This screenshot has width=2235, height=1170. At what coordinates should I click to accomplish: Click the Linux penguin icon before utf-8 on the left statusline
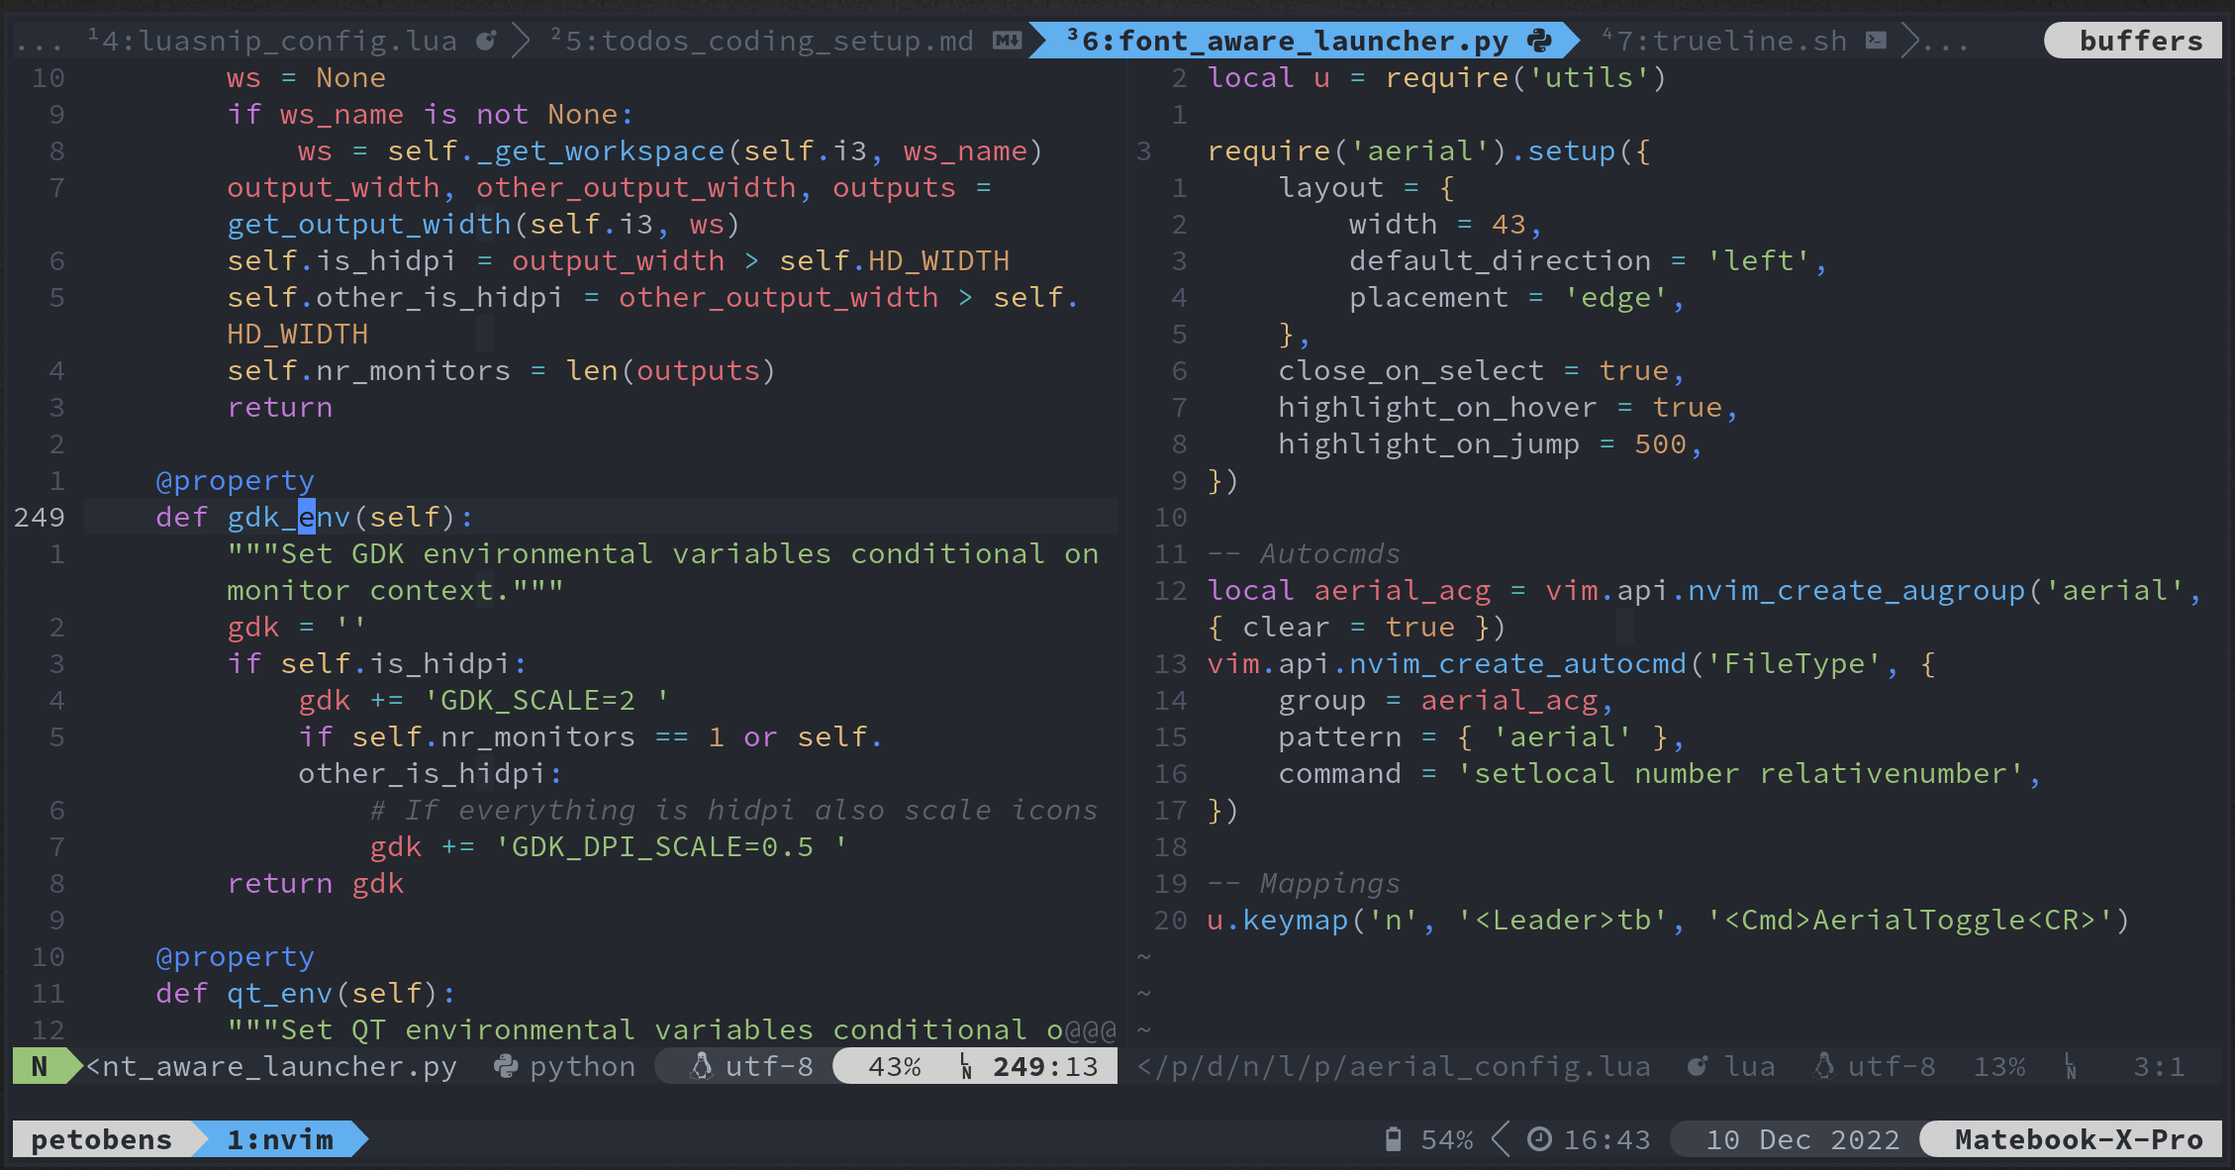click(x=702, y=1066)
